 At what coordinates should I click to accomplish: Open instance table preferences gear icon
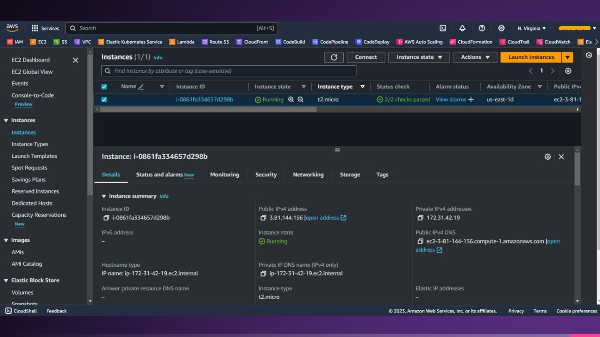click(568, 71)
